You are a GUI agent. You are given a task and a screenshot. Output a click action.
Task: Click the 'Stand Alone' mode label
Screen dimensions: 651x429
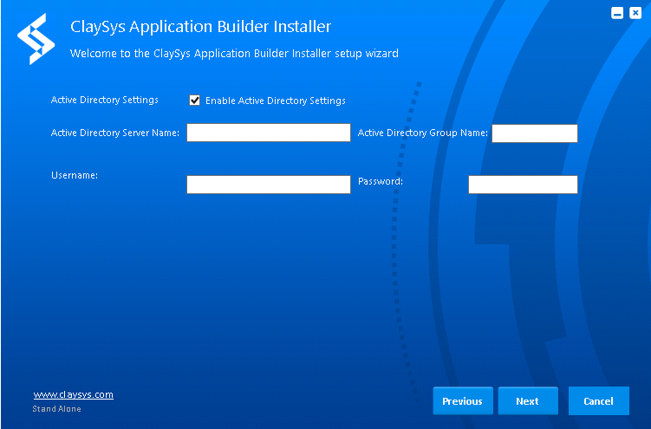point(57,409)
